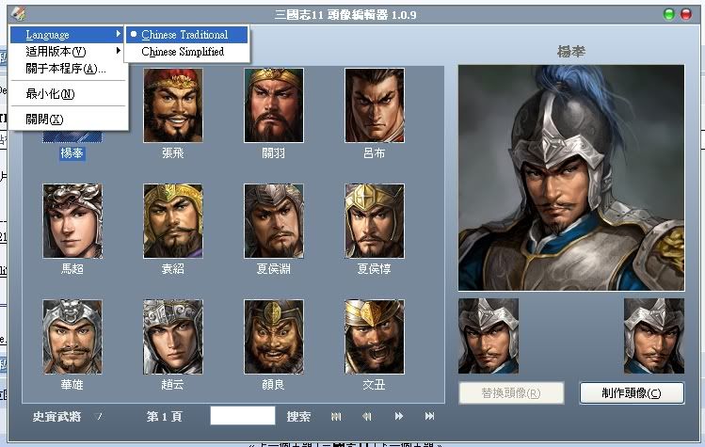Choose 最小化(N) from the menu
The height and width of the screenshot is (447, 705).
[x=67, y=93]
